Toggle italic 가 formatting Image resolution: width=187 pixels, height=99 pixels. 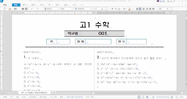[116, 9]
